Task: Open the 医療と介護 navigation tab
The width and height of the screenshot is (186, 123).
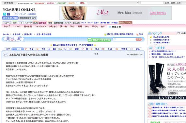Action: tap(58, 23)
